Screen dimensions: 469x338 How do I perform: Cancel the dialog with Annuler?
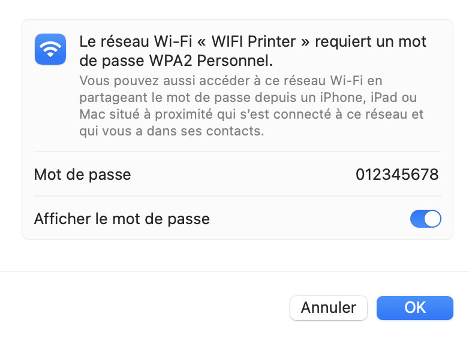329,308
